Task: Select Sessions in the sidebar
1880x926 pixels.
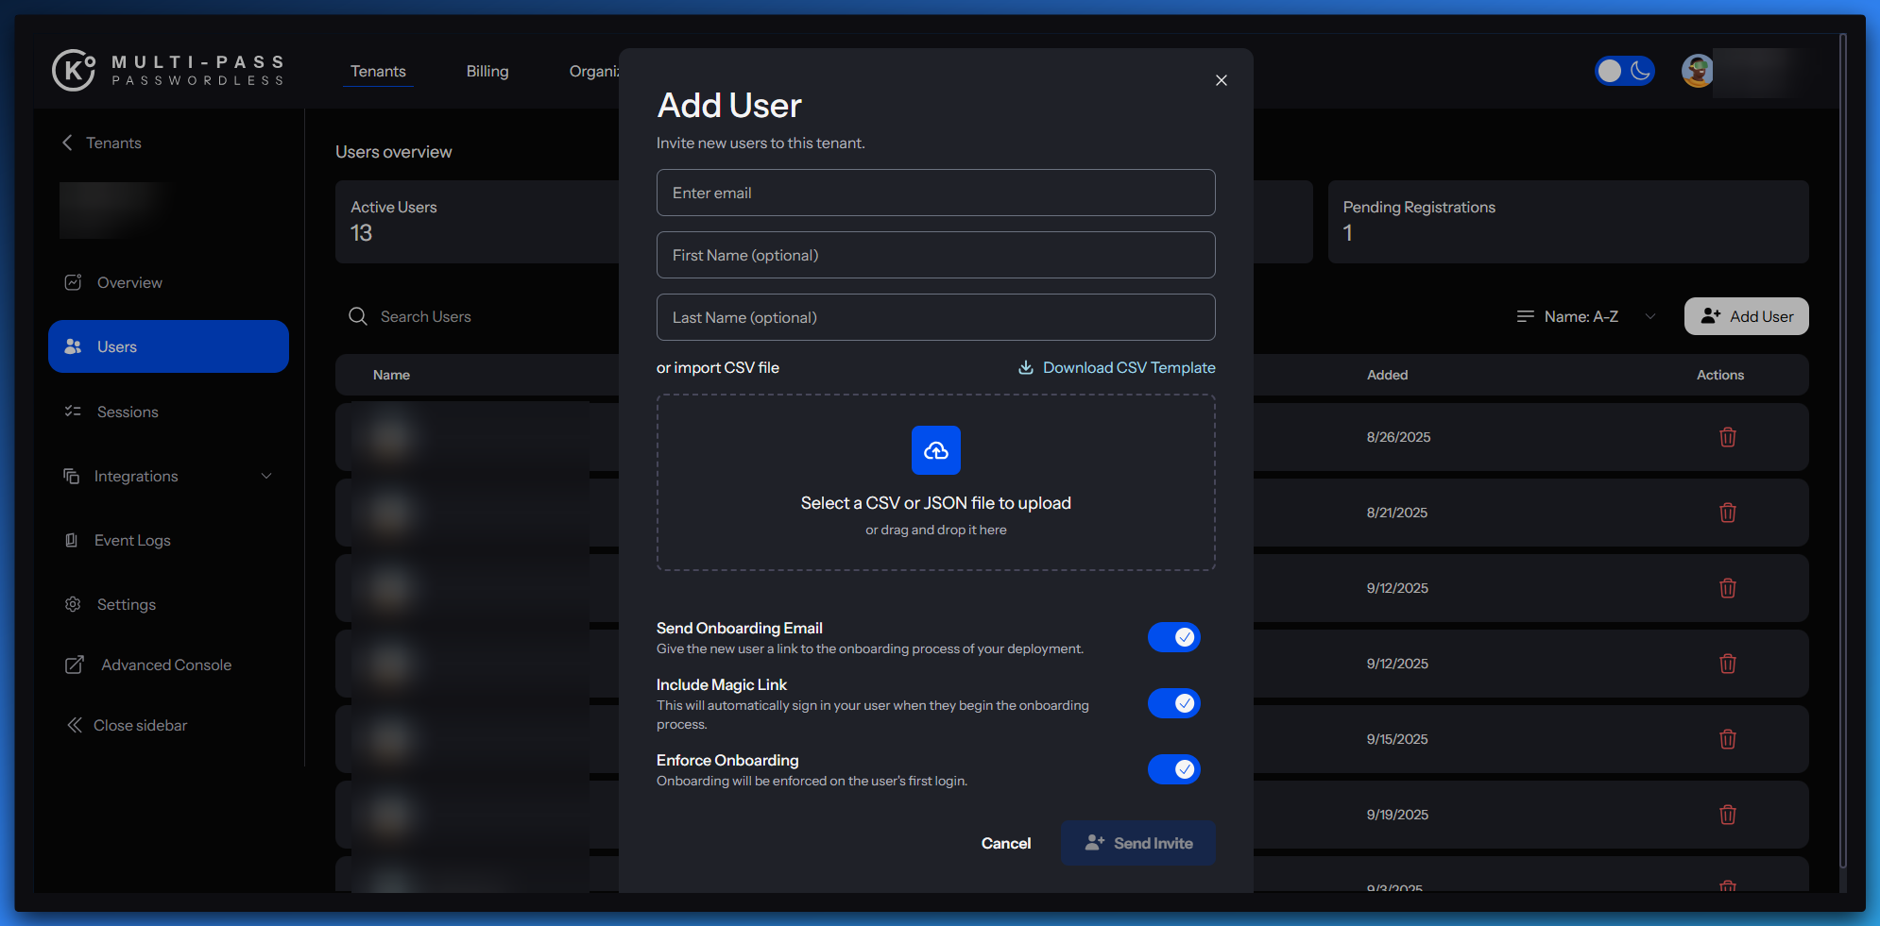Action: click(127, 412)
